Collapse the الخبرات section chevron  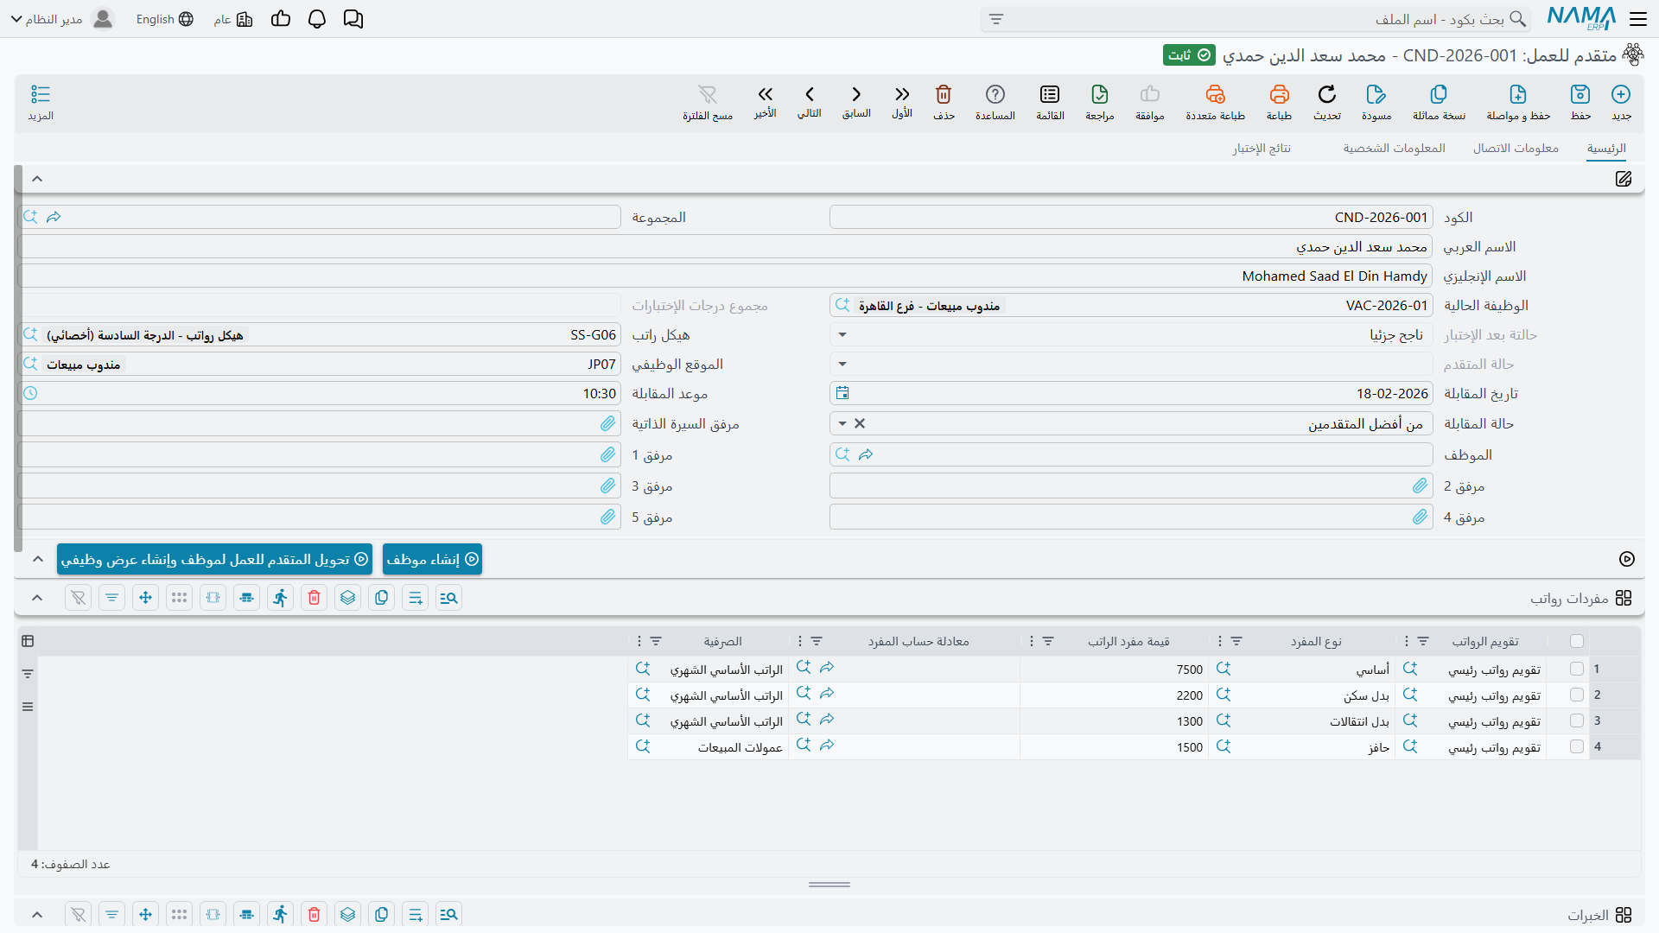pos(37,914)
